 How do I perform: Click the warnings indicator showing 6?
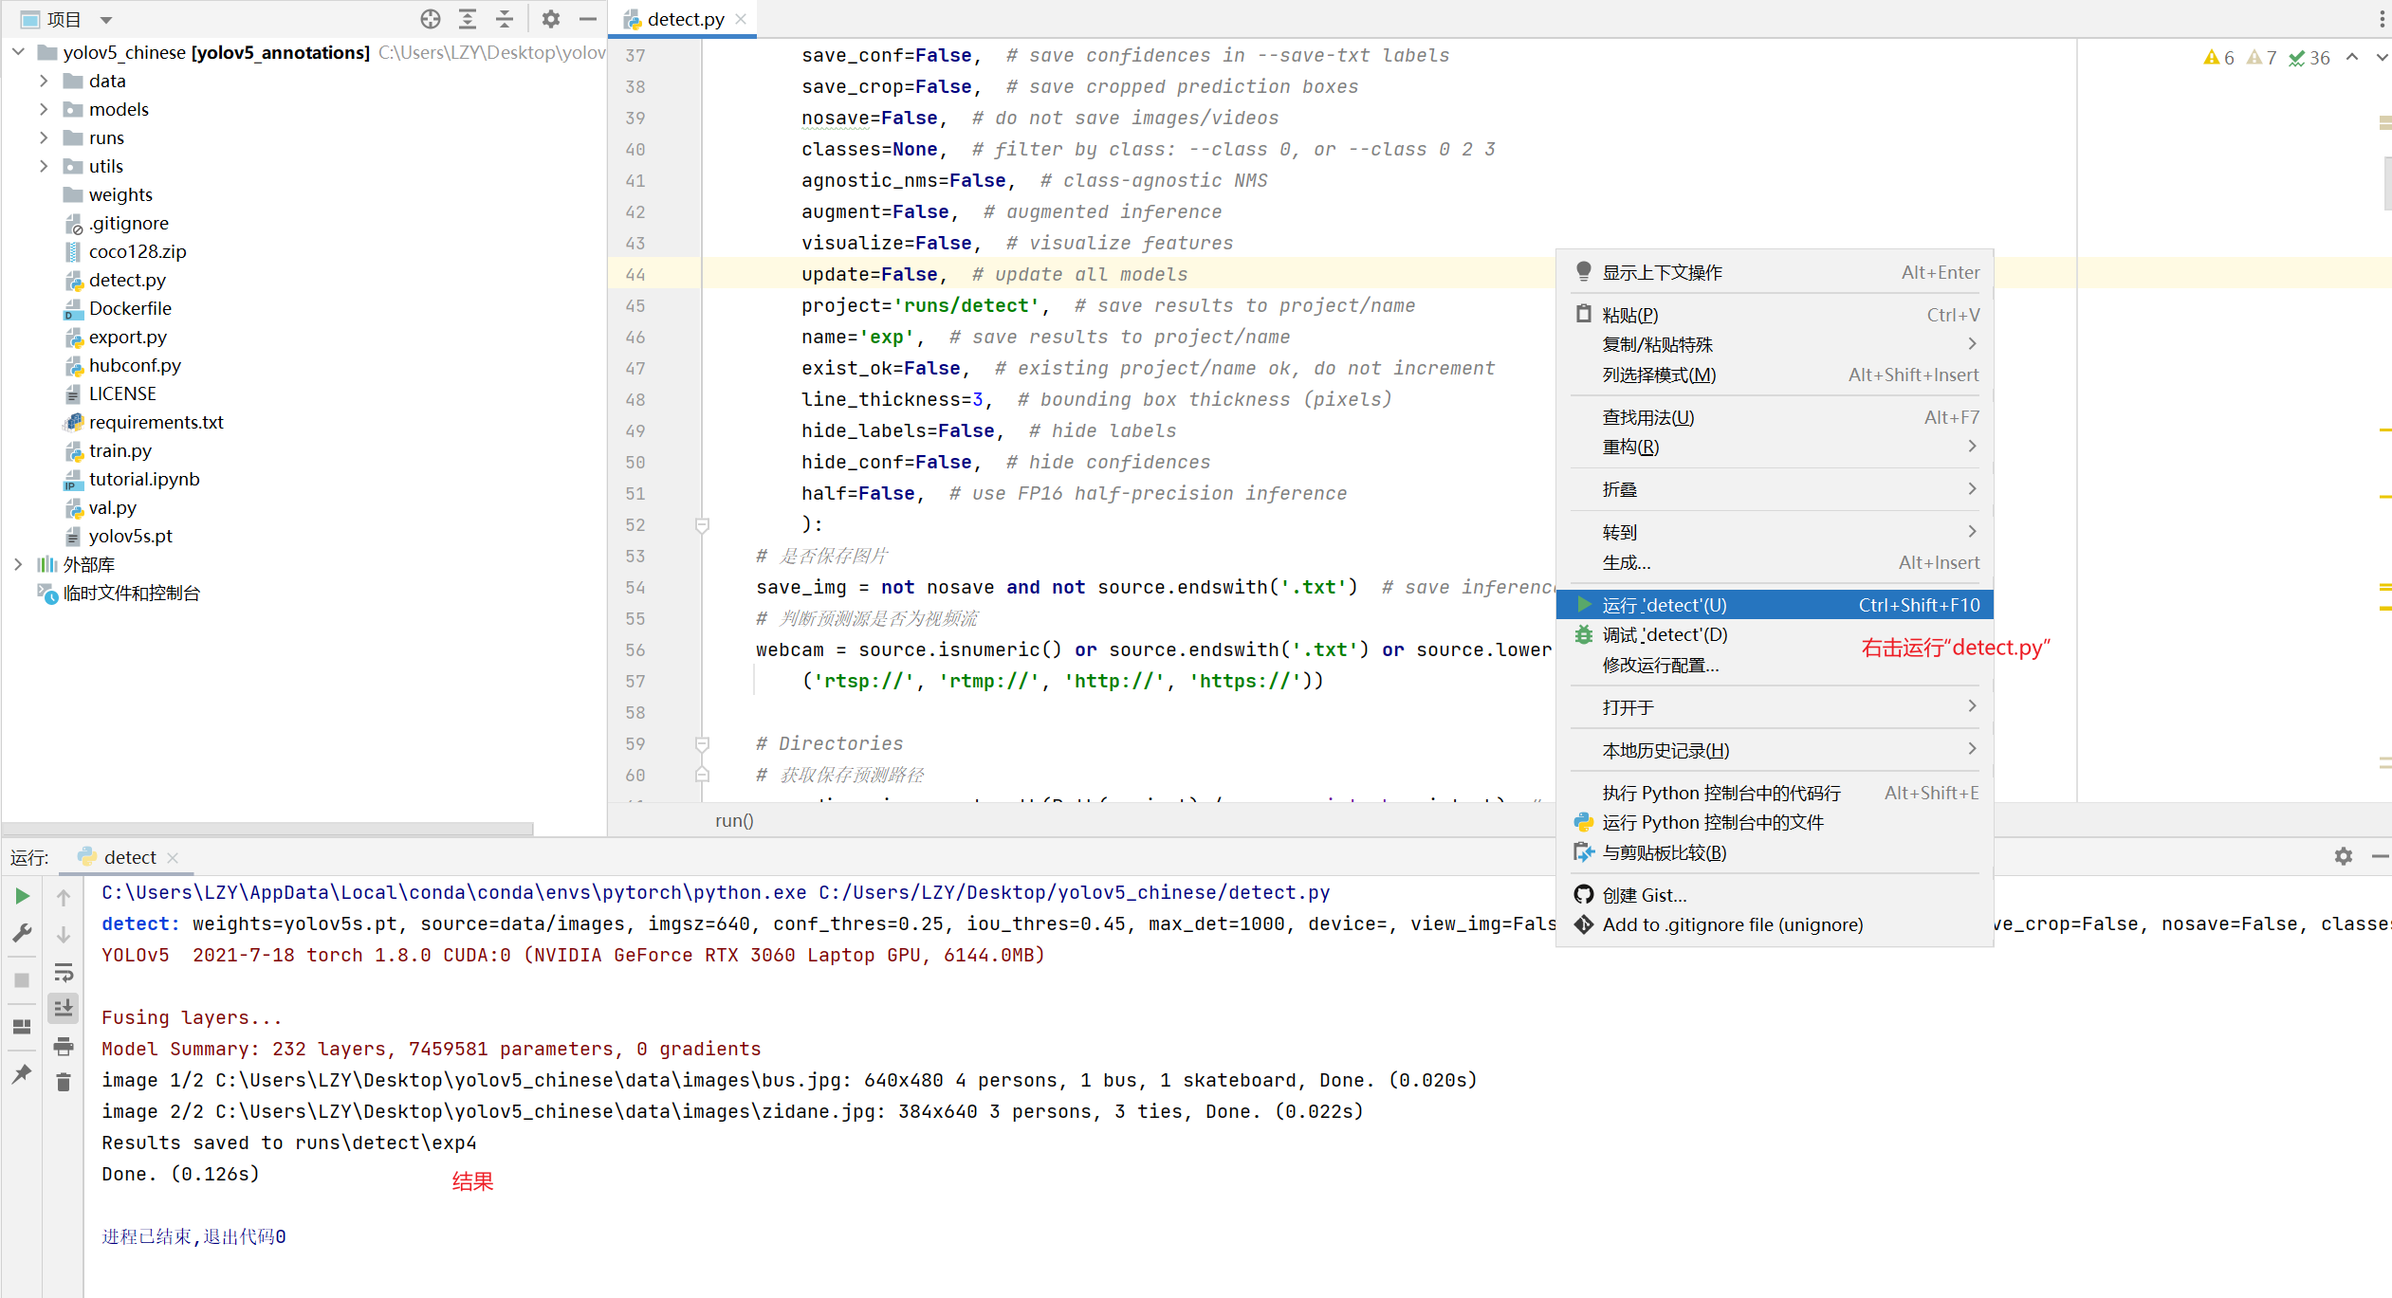[x=2219, y=58]
